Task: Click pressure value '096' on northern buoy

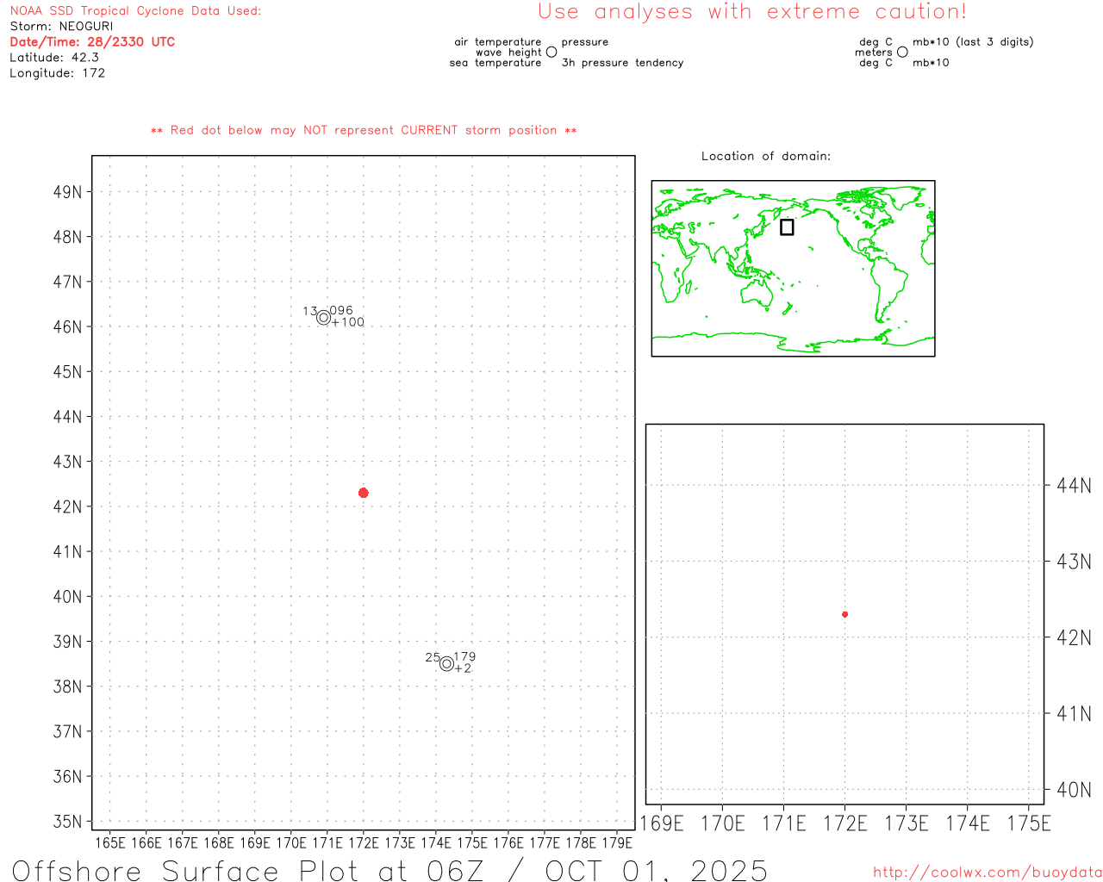Action: click(341, 311)
